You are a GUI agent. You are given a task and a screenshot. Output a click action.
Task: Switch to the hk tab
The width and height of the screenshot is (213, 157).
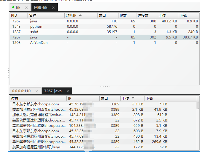point(19,7)
